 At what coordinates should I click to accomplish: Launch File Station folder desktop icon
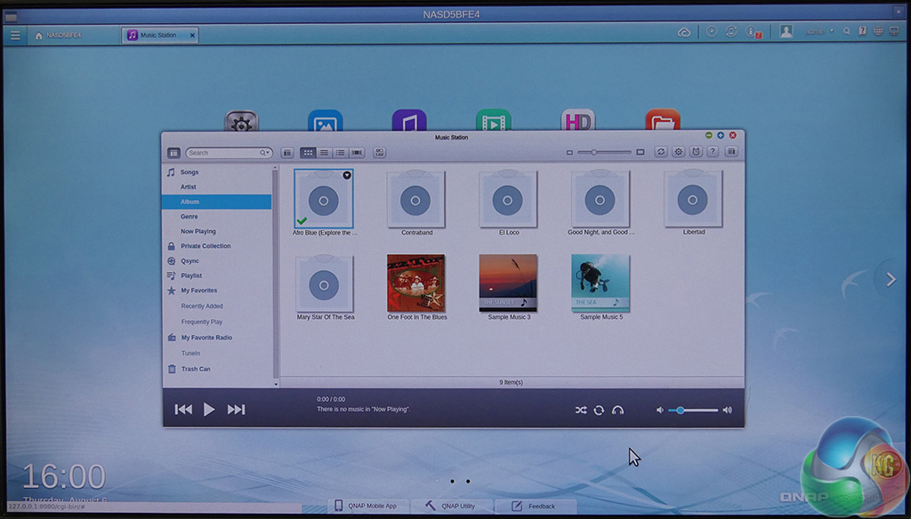click(662, 120)
